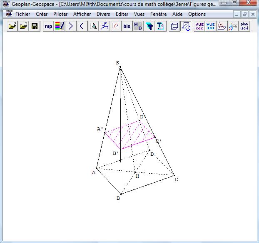
Task: Click the rotate-around-axes view icon
Action: 233,26
